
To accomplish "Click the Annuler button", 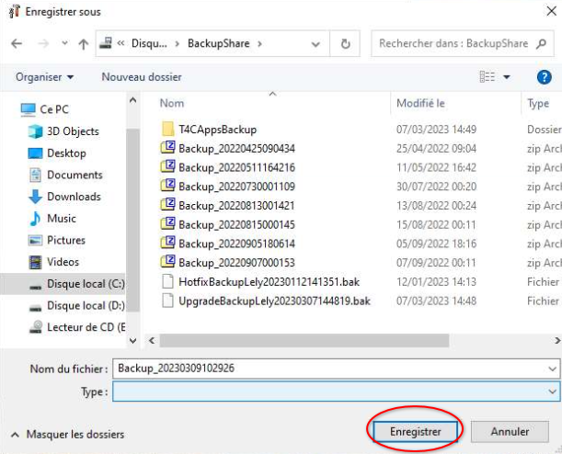I will point(509,431).
